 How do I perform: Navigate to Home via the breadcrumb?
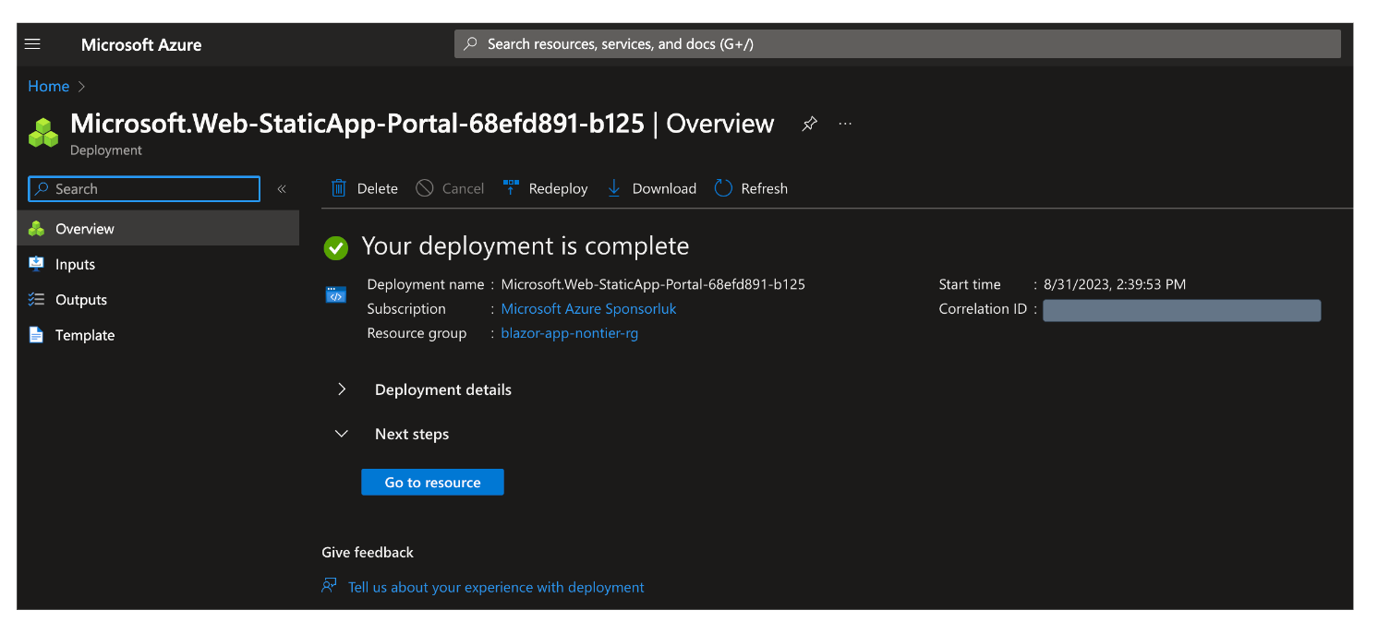tap(48, 86)
